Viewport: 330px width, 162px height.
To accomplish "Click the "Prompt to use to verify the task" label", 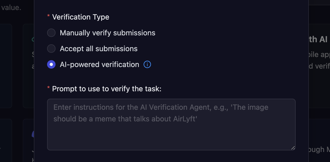I will [107, 89].
